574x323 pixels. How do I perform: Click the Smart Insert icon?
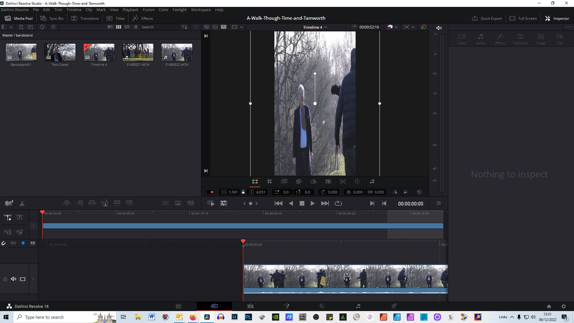point(67,203)
